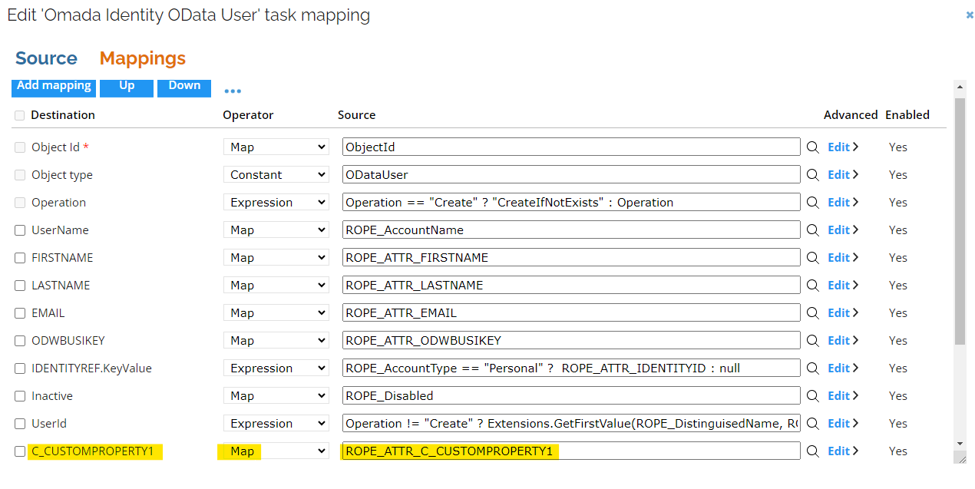This screenshot has width=975, height=489.
Task: Click the Add mapping button
Action: tap(54, 88)
